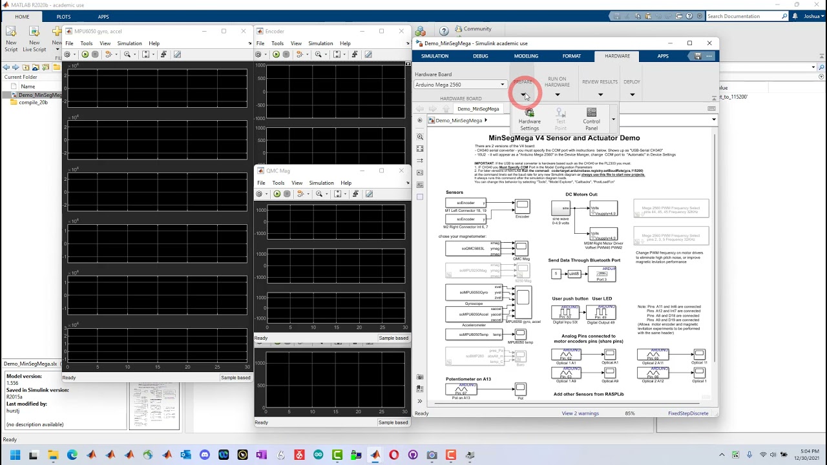Click zoom tool in MPU6050 scope toolbar
827x465 pixels.
(127, 54)
